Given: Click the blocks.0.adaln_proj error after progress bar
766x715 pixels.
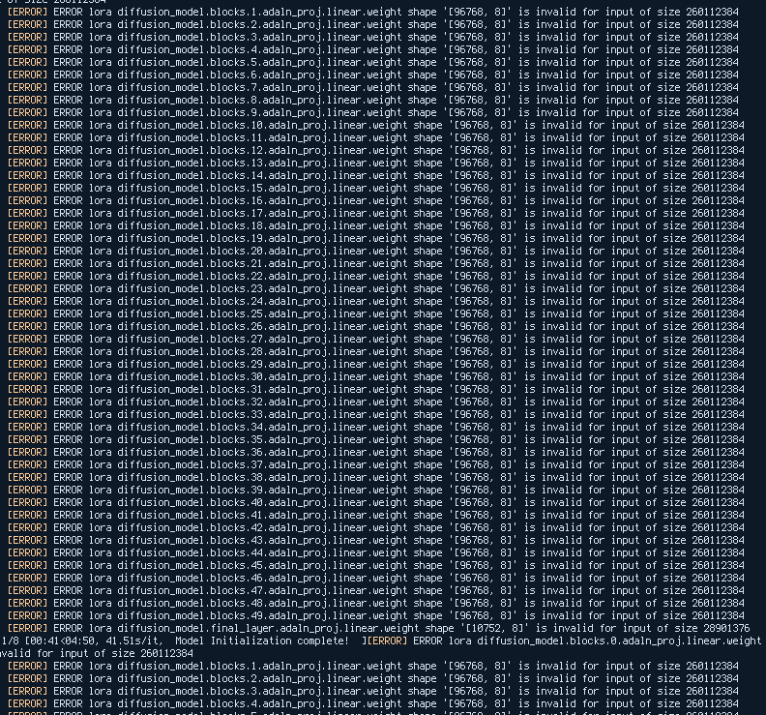Looking at the screenshot, I should click(564, 641).
